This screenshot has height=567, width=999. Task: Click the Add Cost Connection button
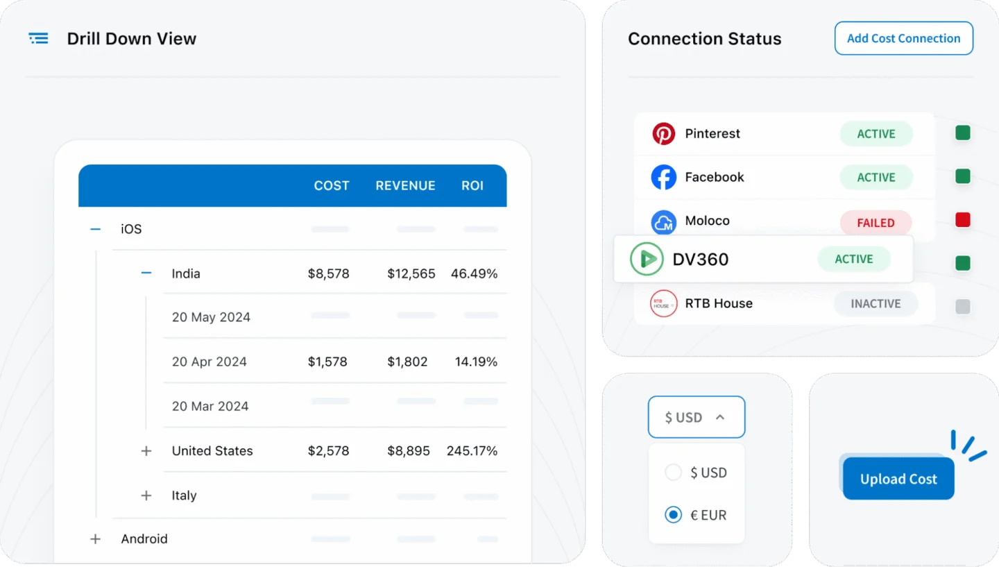pos(903,38)
